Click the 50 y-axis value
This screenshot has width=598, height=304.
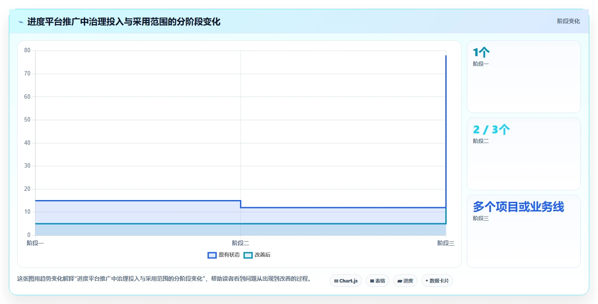[x=27, y=120]
